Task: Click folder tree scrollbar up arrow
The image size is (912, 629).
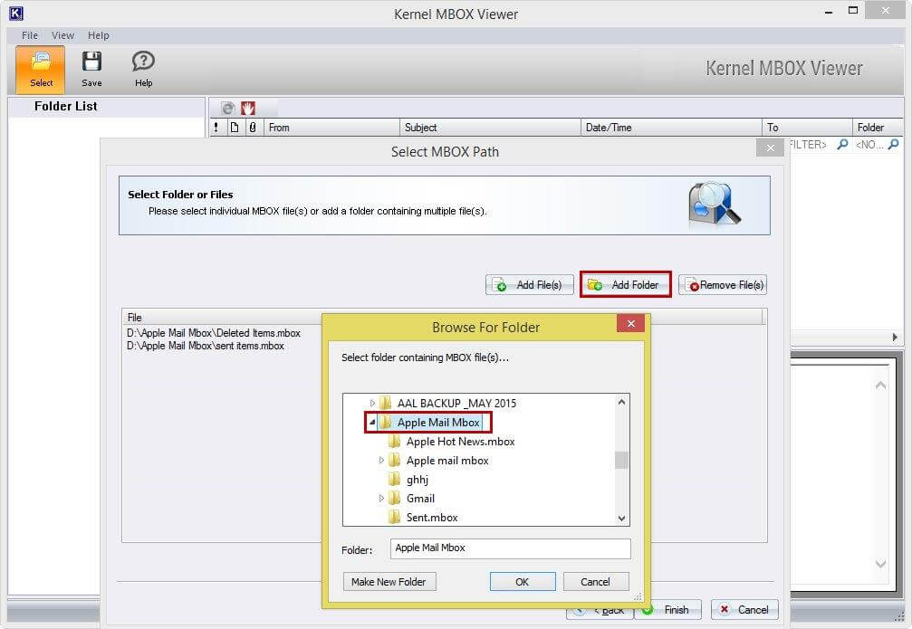Action: pyautogui.click(x=621, y=402)
